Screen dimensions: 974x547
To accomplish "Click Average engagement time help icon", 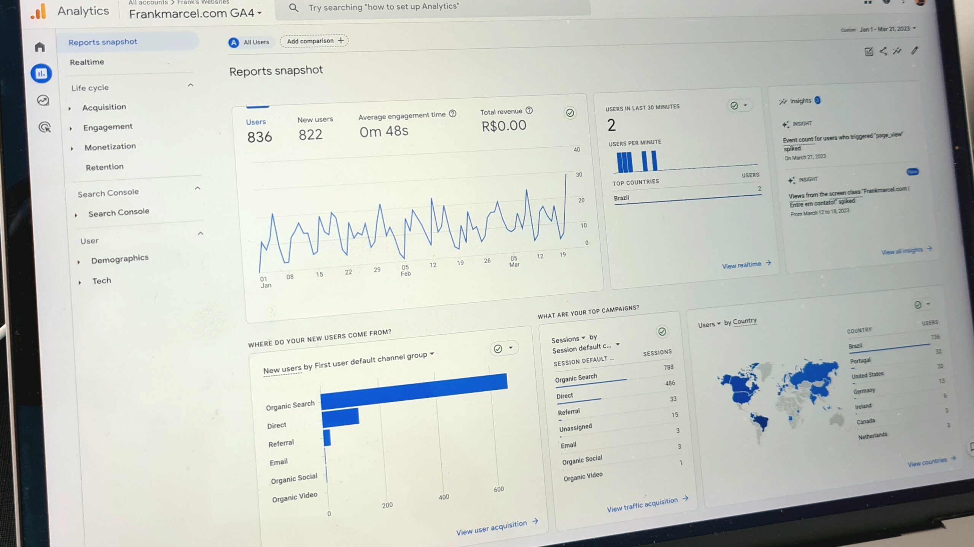I will click(x=452, y=113).
